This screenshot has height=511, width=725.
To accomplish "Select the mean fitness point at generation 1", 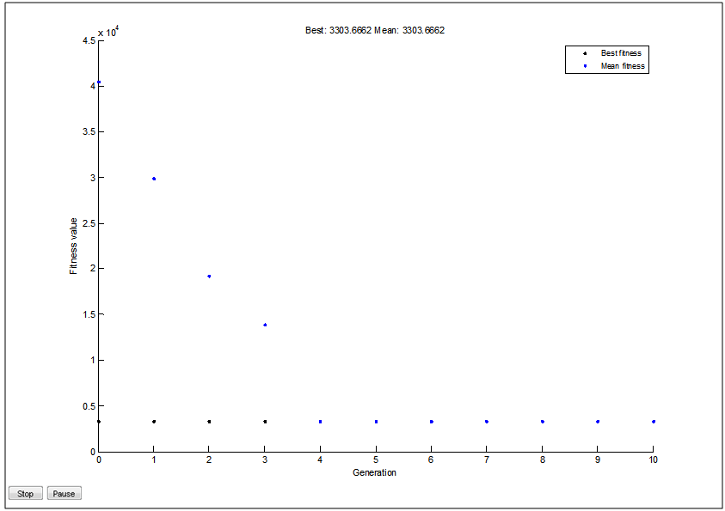I will pos(154,179).
